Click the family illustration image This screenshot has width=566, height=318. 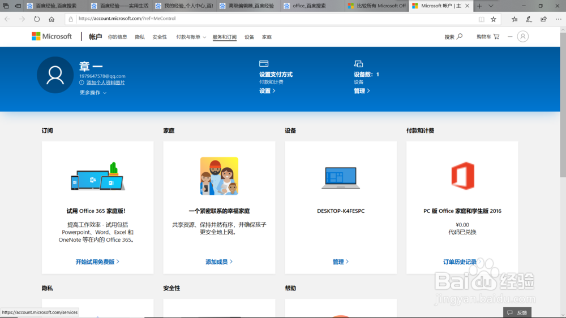(x=219, y=176)
